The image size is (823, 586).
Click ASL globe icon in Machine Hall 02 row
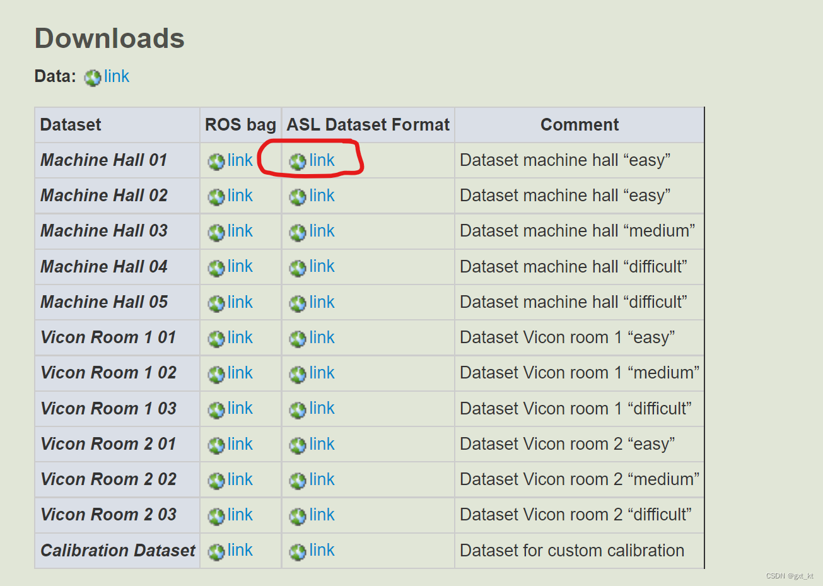(x=298, y=197)
